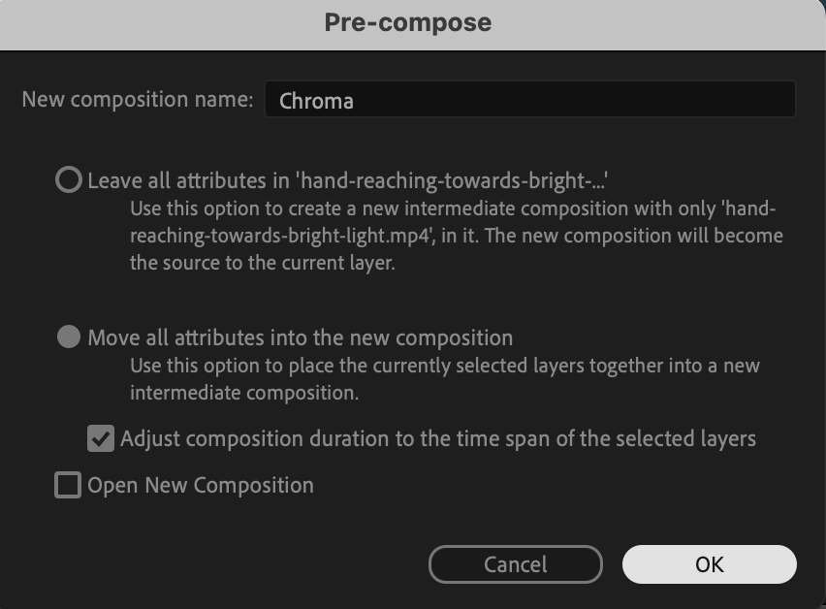Enable the Open New Composition checkbox box
826x609 pixels.
68,485
